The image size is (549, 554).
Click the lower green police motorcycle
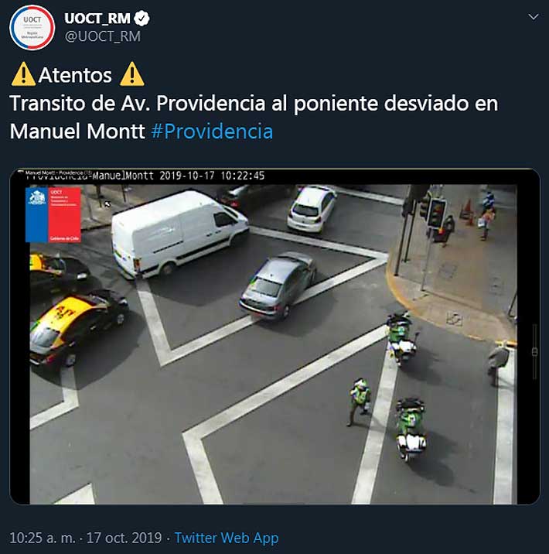[411, 429]
